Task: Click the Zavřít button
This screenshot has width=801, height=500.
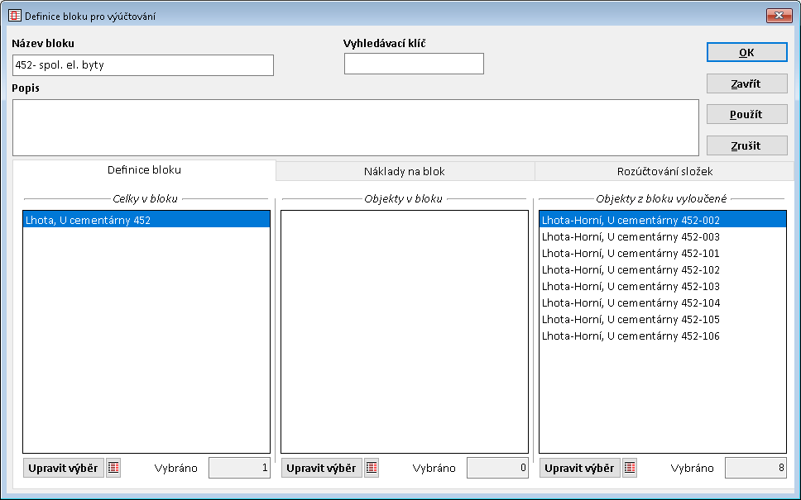Action: click(x=746, y=83)
